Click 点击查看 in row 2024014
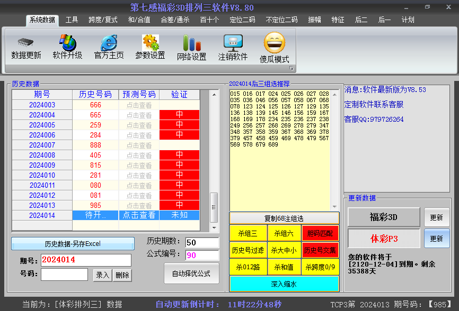This screenshot has height=311, width=459. click(x=139, y=215)
